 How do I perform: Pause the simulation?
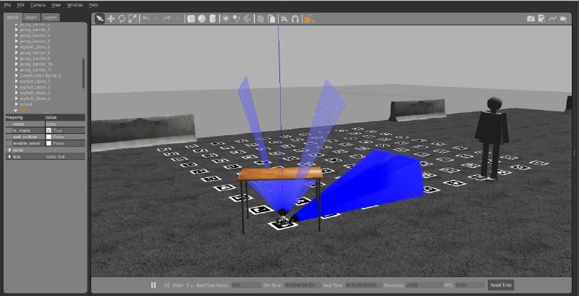point(153,285)
